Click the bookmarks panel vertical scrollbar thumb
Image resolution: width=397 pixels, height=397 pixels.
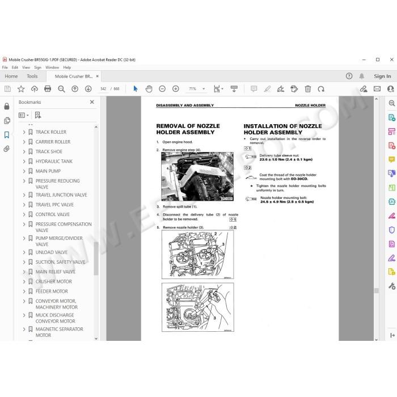pyautogui.click(x=96, y=258)
